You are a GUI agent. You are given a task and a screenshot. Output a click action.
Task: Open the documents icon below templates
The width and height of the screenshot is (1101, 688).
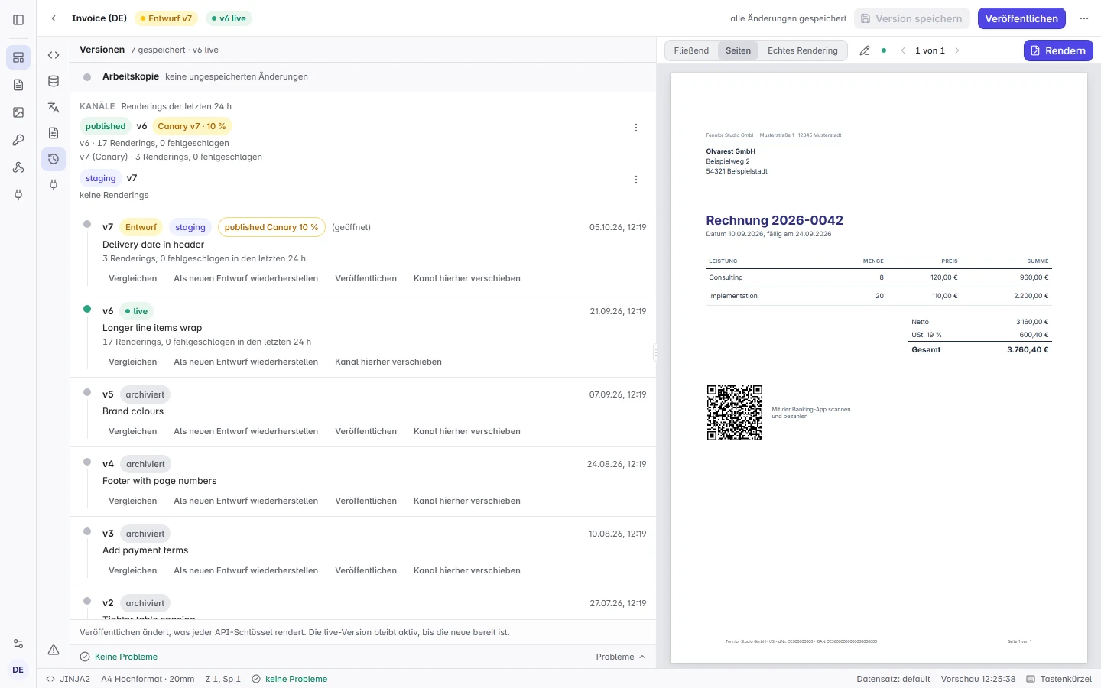click(18, 85)
